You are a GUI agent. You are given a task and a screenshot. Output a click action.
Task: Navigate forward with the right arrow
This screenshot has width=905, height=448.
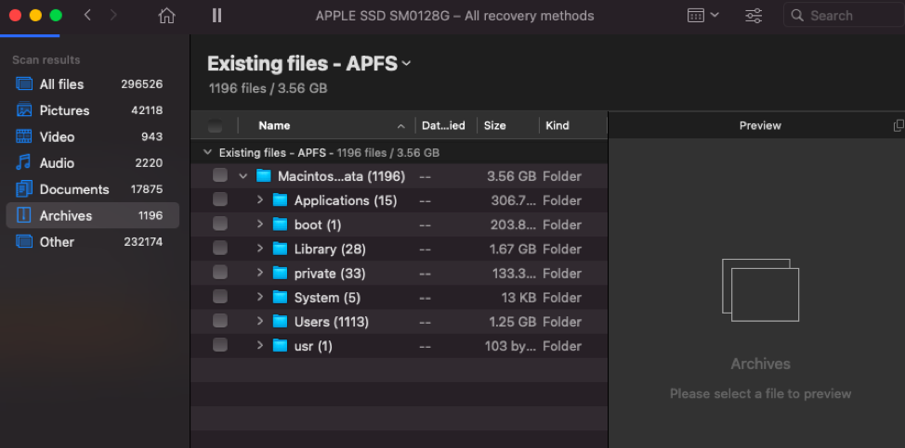point(113,16)
